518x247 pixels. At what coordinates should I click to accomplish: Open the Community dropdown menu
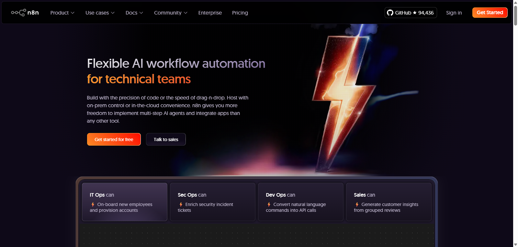tap(171, 13)
